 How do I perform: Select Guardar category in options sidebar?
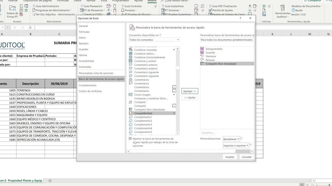click(101, 49)
